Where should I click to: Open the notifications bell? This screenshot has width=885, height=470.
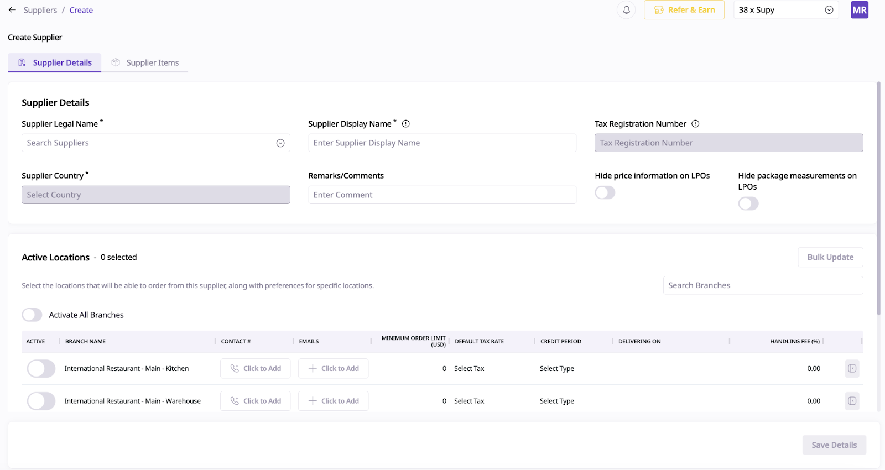click(626, 10)
